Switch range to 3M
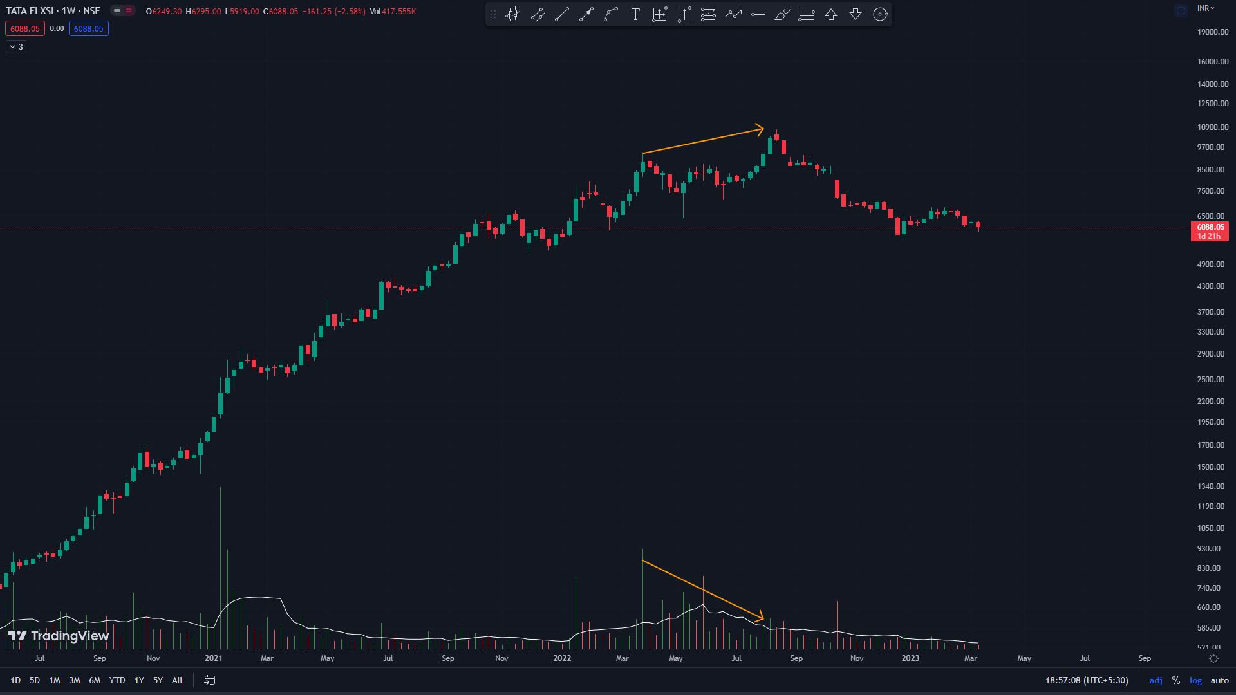1236x695 pixels. [75, 680]
